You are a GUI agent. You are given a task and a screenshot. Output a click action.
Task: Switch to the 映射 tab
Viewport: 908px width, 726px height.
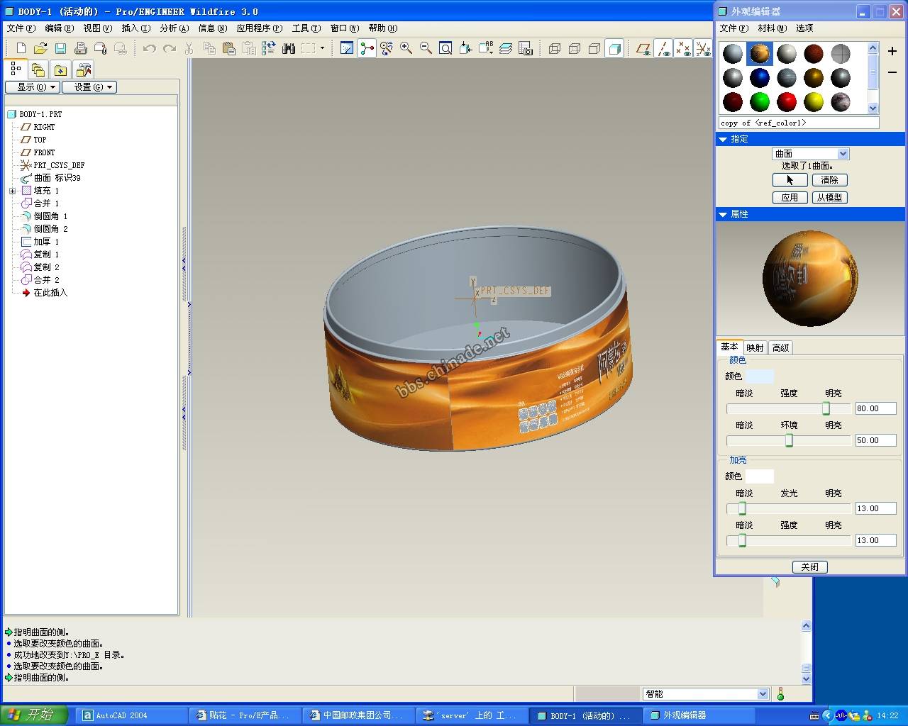pyautogui.click(x=755, y=347)
